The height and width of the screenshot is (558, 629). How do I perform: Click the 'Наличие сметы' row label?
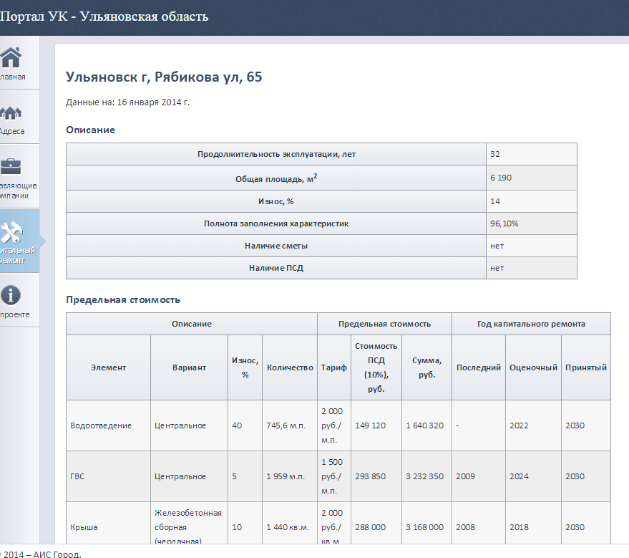point(276,246)
